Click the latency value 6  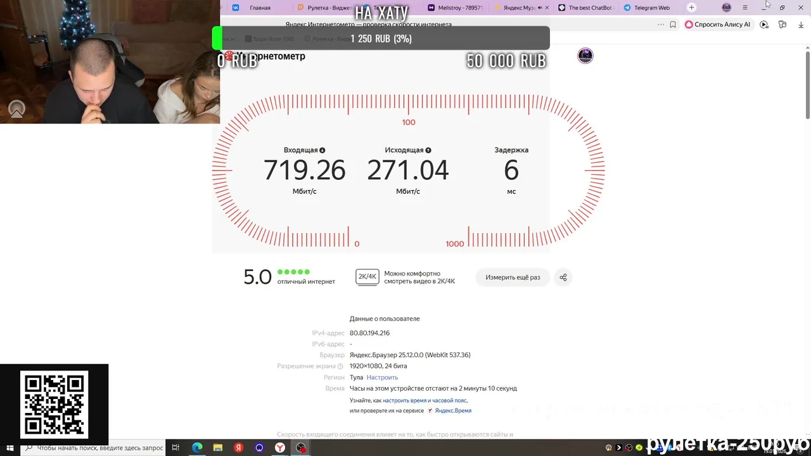[x=511, y=170]
